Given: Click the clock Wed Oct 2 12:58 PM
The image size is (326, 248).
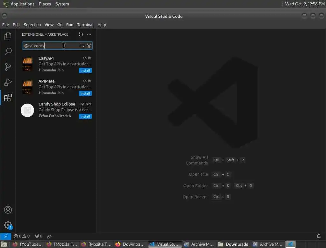Looking at the screenshot, I should pos(305,4).
